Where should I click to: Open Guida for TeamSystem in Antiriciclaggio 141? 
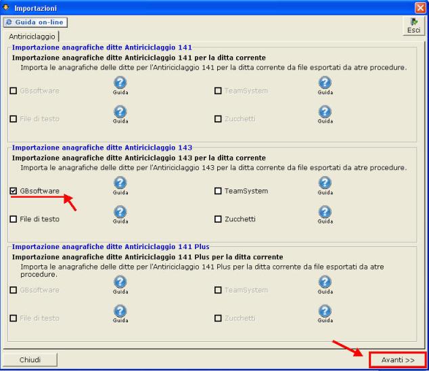[325, 86]
